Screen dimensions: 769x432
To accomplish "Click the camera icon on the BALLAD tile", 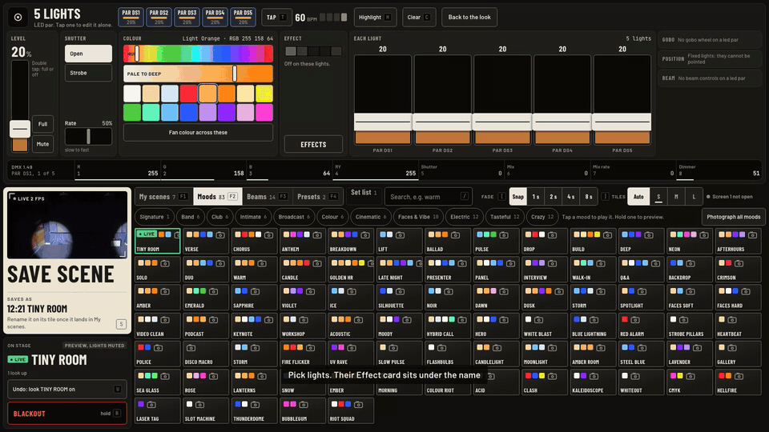I will pyautogui.click(x=455, y=235).
